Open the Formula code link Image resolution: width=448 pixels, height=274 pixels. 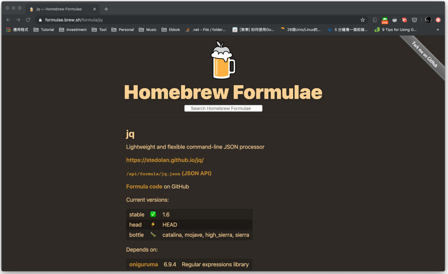coord(144,187)
